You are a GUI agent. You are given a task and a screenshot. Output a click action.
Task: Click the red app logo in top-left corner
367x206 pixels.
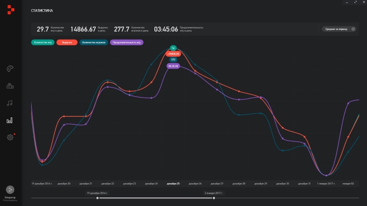(x=9, y=10)
